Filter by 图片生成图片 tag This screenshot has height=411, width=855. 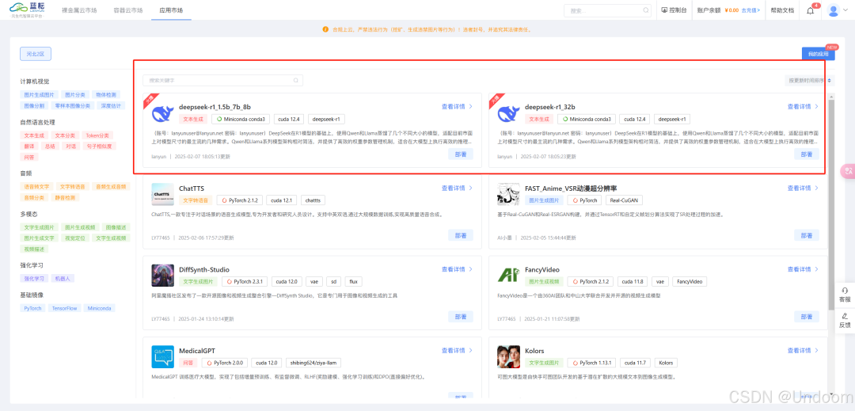[x=38, y=95]
